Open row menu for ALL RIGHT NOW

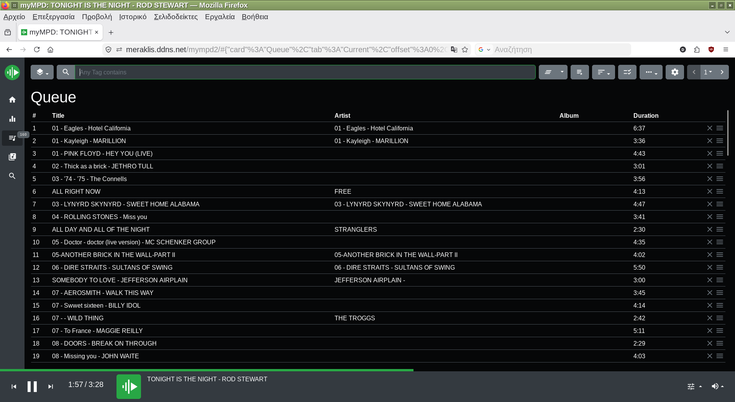tap(720, 191)
